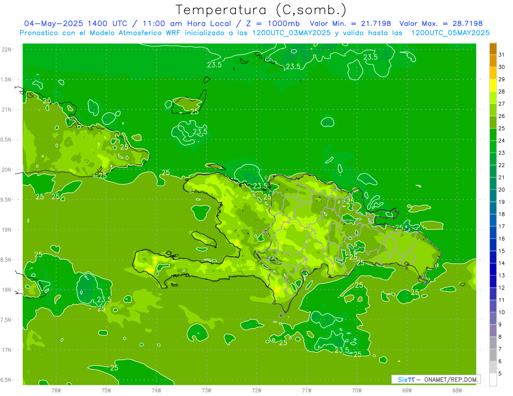
Task: Click the title 'Temperatura (C,somb.)'
Action: coord(261,10)
